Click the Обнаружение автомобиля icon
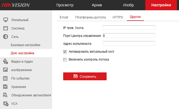Screen dimensions: 179x109 pyautogui.click(x=5, y=95)
